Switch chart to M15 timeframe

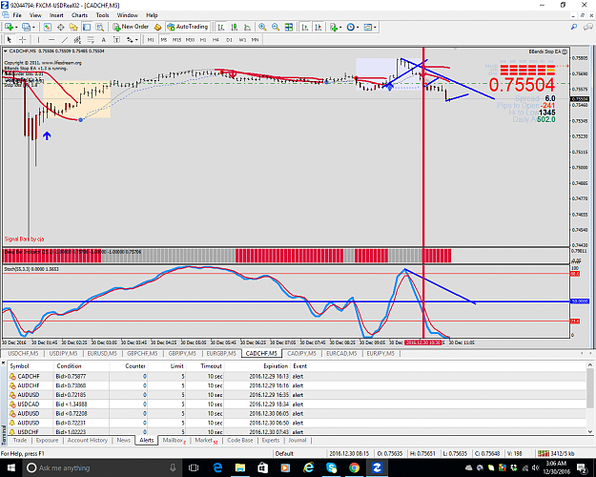(176, 39)
